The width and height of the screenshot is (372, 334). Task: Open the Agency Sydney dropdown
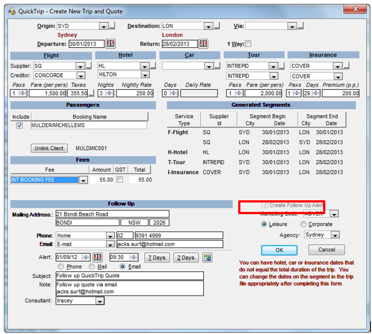coord(336,235)
